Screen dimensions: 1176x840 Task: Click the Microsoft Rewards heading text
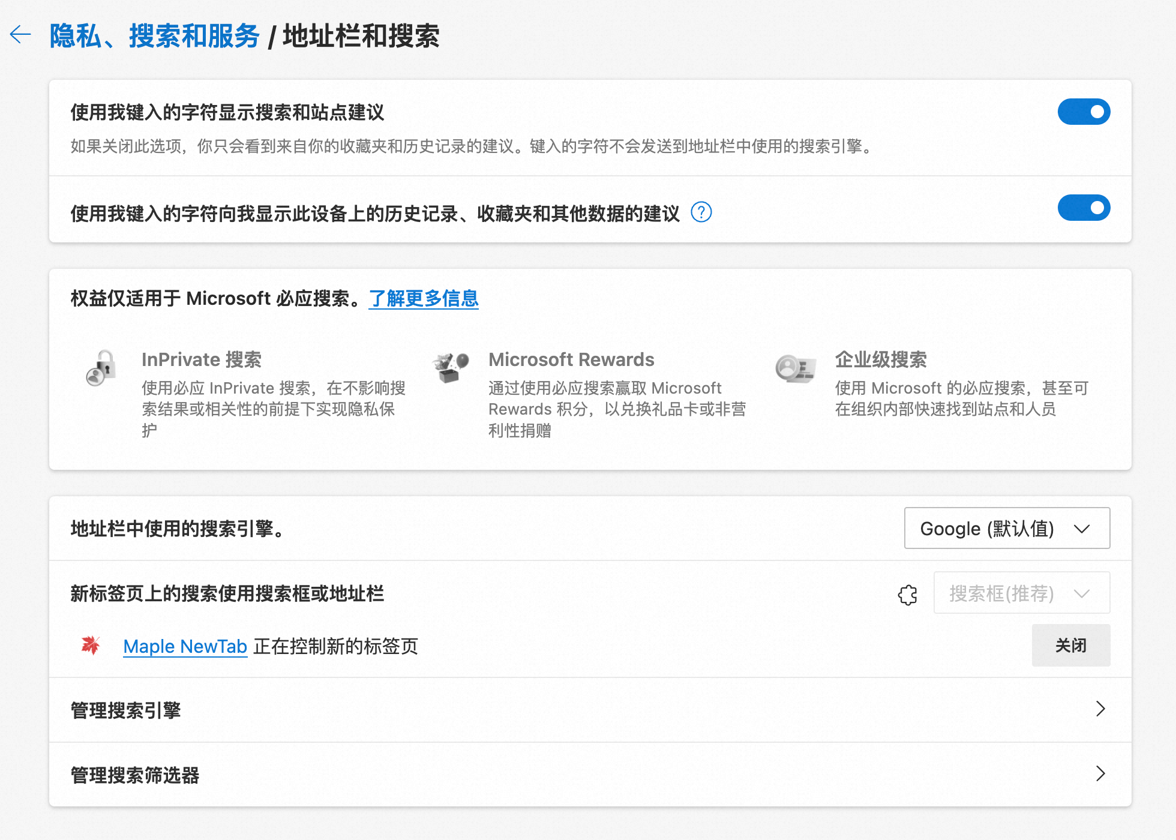coord(571,359)
